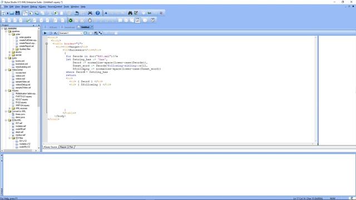Collapse the order folder in project tree

(10, 34)
